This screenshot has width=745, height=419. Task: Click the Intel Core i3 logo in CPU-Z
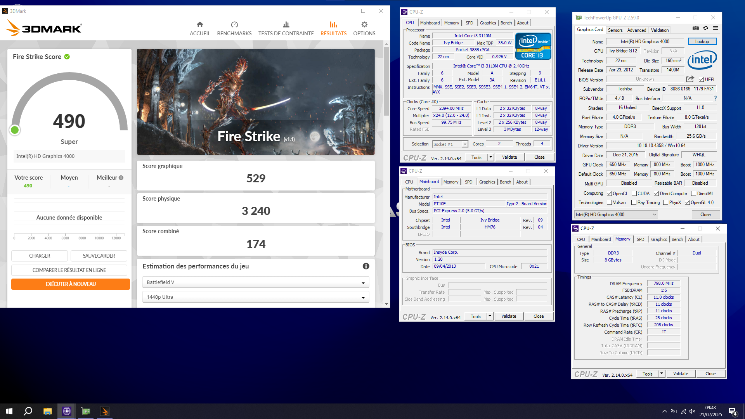click(x=533, y=46)
